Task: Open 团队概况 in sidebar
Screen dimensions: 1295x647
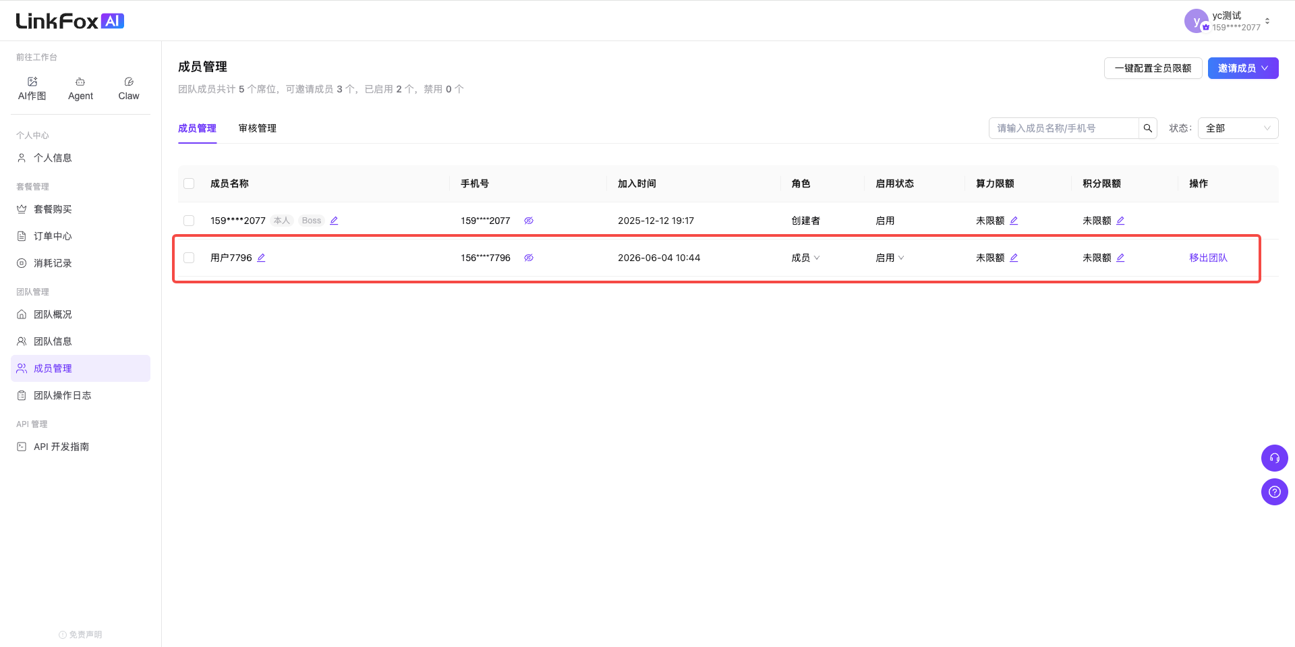Action: point(80,314)
